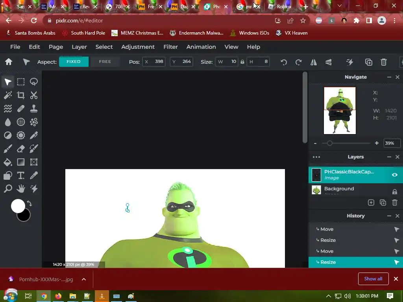Collapse the History panel
The image size is (403, 302).
click(x=389, y=216)
